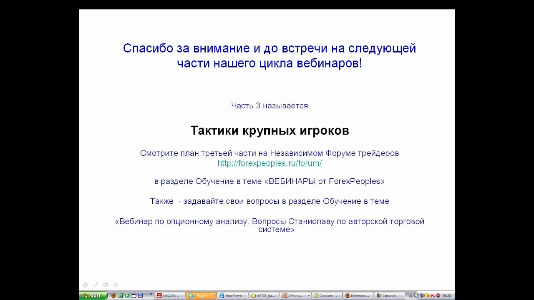Click the RL language indicator
The height and width of the screenshot is (300, 534).
[x=411, y=296]
